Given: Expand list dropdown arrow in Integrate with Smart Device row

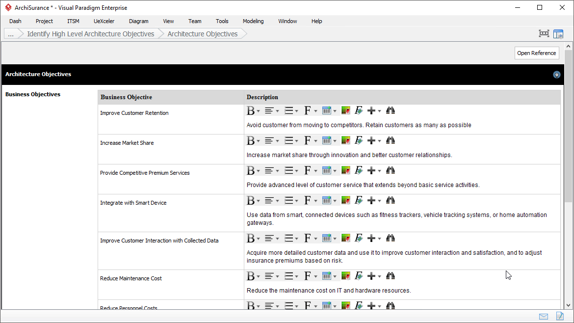Looking at the screenshot, I should pos(296,201).
